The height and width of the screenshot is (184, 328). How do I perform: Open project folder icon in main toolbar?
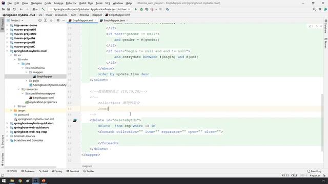coord(4,9)
